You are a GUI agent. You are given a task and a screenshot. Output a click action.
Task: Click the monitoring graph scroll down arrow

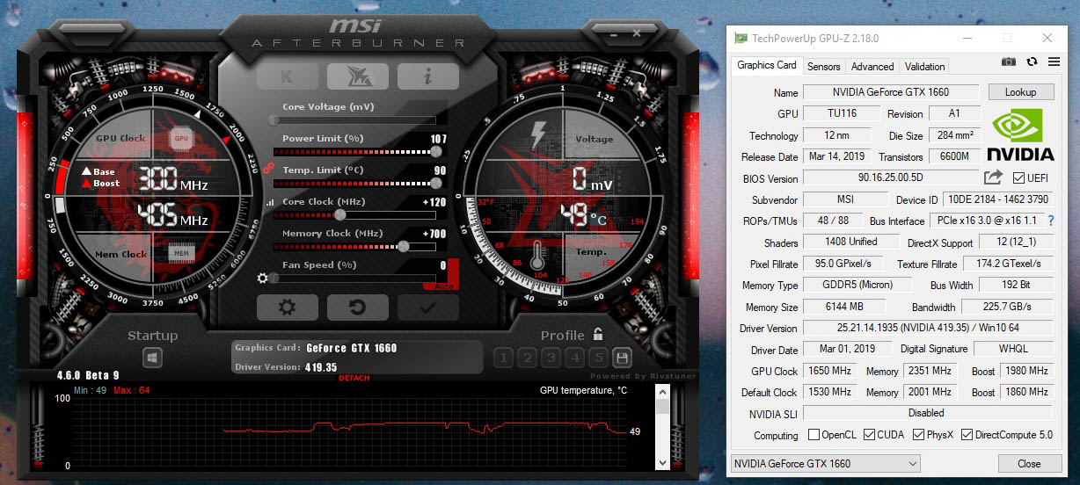click(x=664, y=462)
